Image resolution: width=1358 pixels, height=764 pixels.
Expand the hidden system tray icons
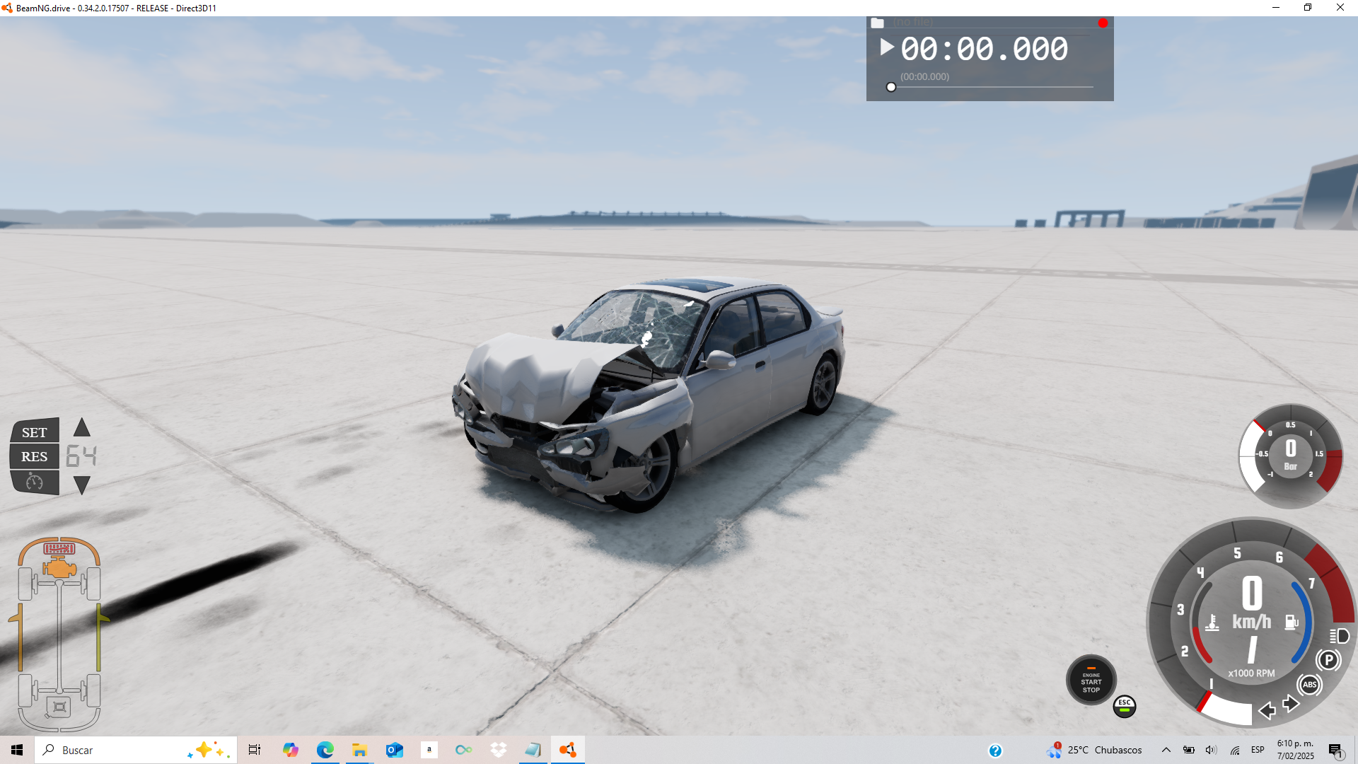(x=1166, y=750)
